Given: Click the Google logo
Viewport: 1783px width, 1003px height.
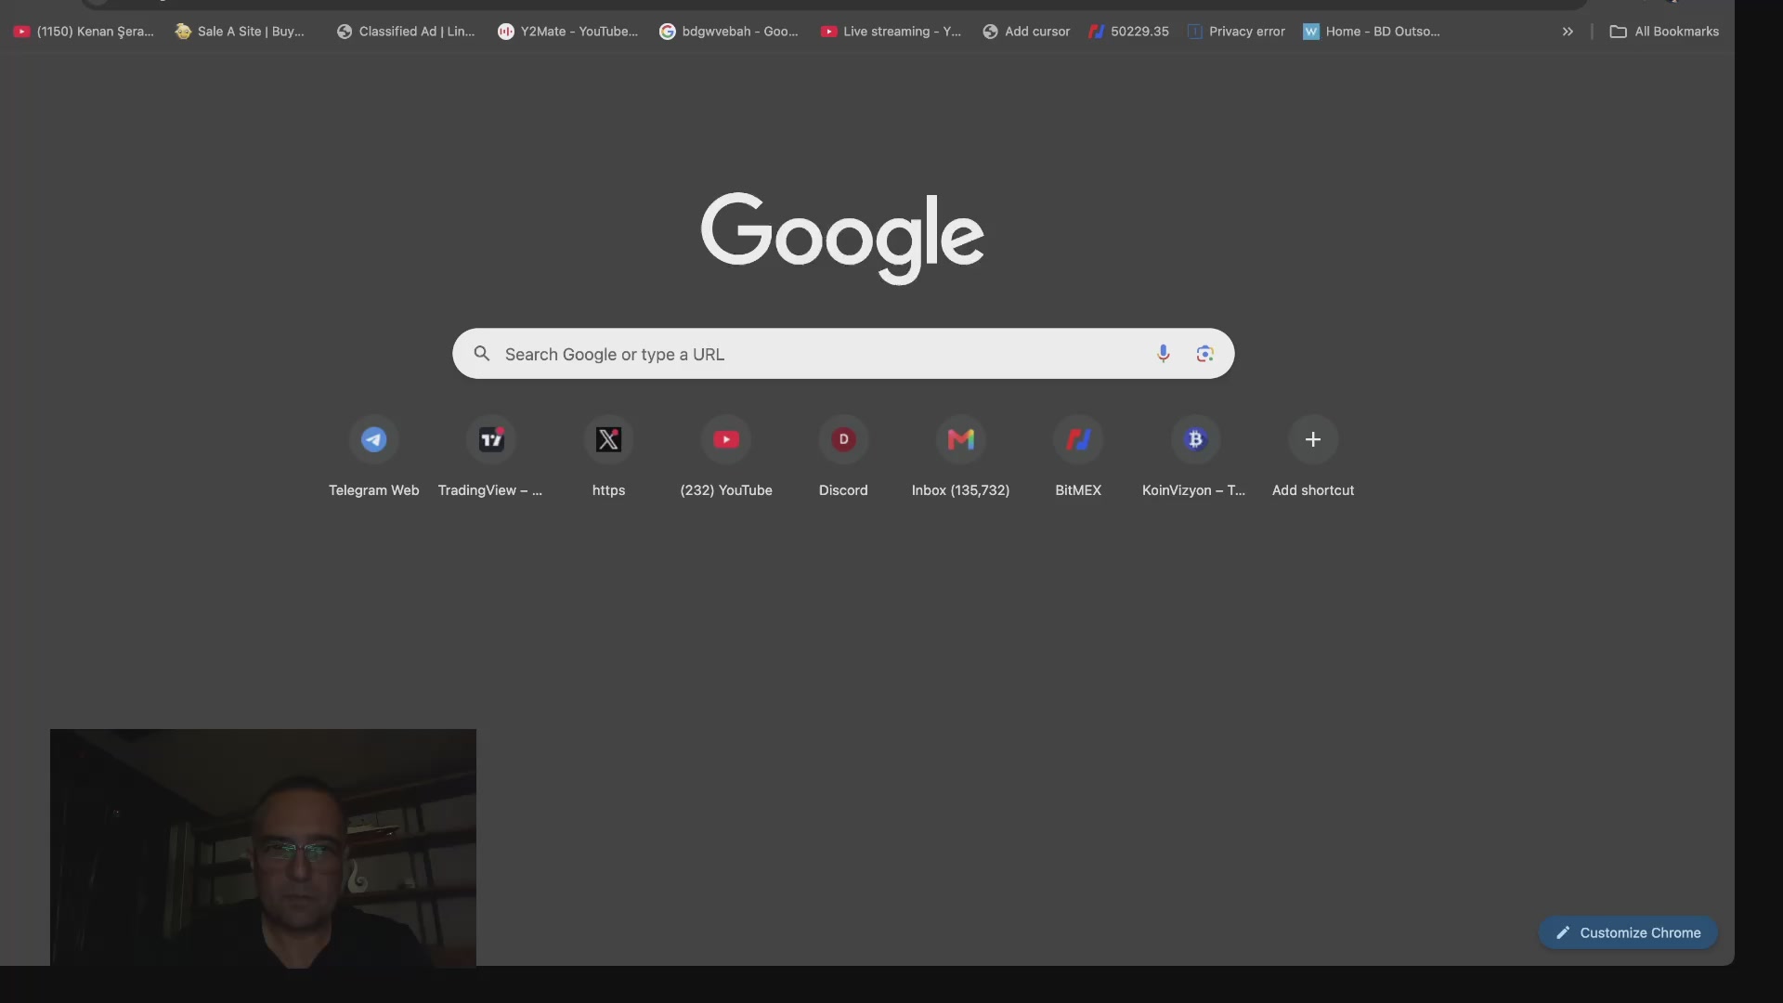Looking at the screenshot, I should click(x=842, y=238).
